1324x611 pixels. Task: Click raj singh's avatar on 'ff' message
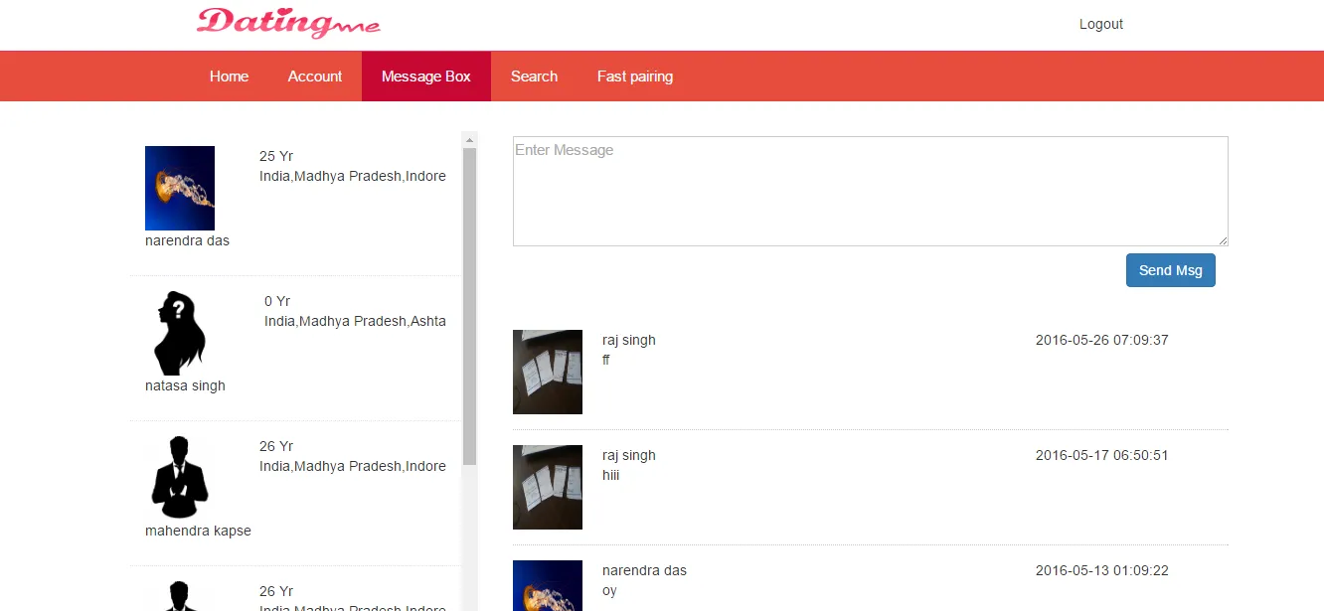coord(548,372)
